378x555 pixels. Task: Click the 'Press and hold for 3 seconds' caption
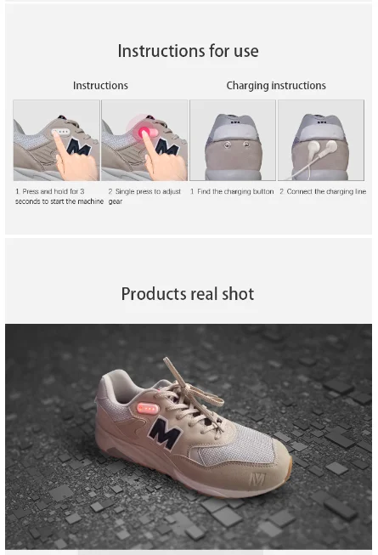[x=59, y=196]
